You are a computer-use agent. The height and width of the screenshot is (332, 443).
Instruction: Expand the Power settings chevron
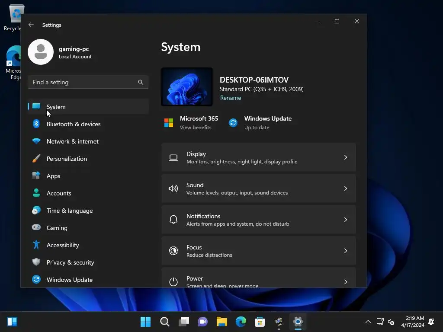point(346,281)
